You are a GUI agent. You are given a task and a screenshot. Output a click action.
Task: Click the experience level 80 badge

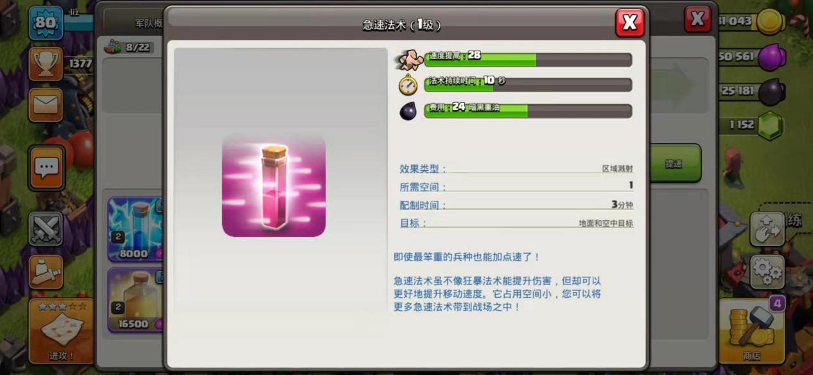tap(46, 22)
